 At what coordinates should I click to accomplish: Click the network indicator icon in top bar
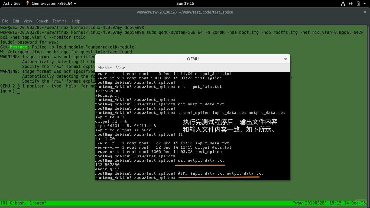click(343, 4)
